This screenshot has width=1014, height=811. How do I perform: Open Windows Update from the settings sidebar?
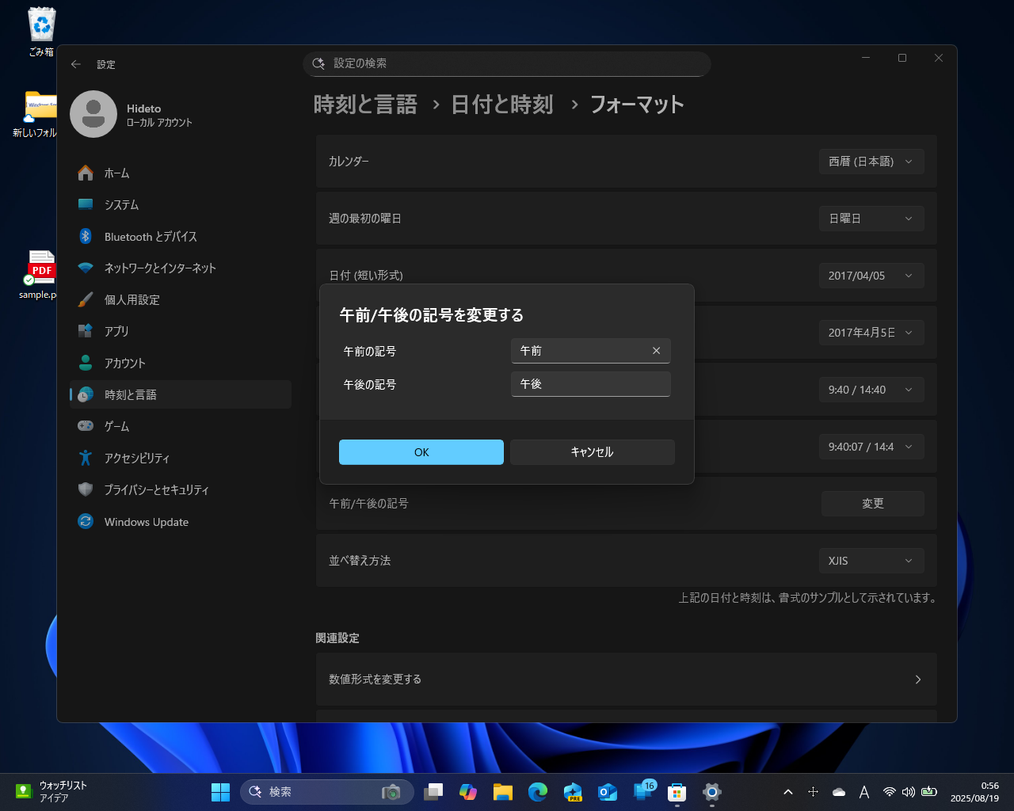[x=147, y=521]
